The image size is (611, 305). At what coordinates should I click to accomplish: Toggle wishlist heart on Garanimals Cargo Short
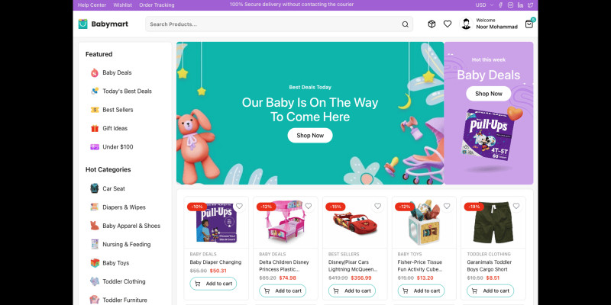(x=516, y=206)
